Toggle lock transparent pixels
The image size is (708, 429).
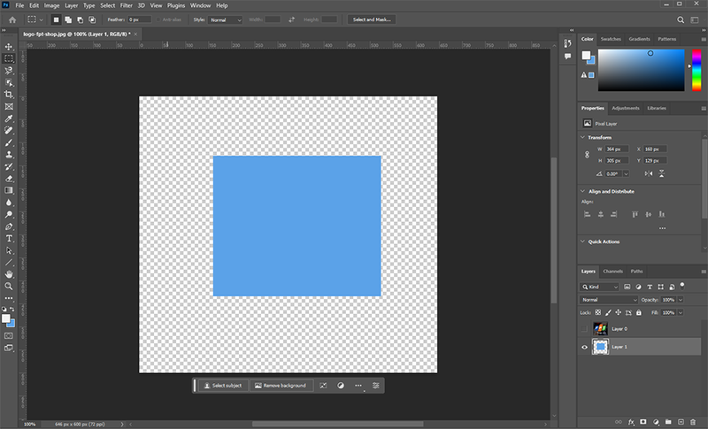click(598, 312)
